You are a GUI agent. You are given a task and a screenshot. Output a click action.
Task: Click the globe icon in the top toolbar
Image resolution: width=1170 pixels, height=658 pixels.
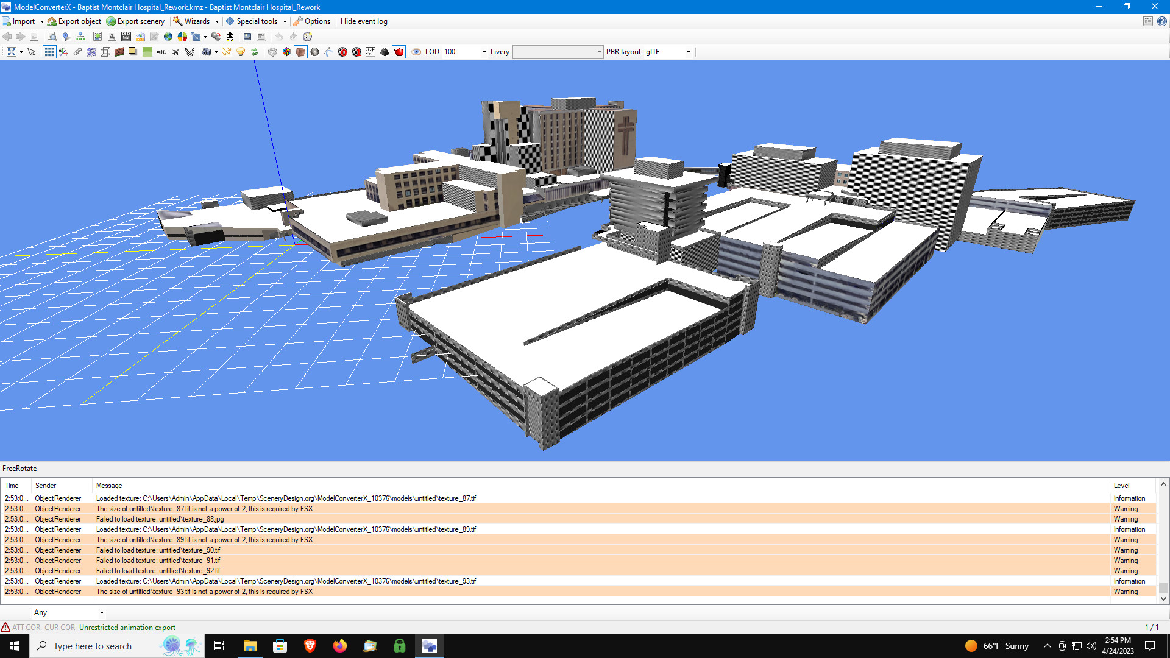tap(168, 37)
